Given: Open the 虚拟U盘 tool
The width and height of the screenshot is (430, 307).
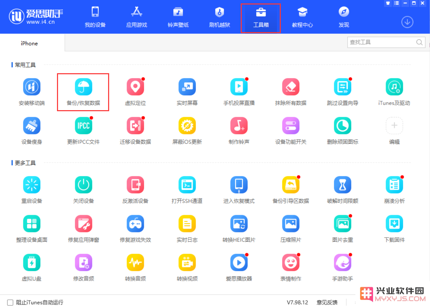Looking at the screenshot, I should coord(32,268).
